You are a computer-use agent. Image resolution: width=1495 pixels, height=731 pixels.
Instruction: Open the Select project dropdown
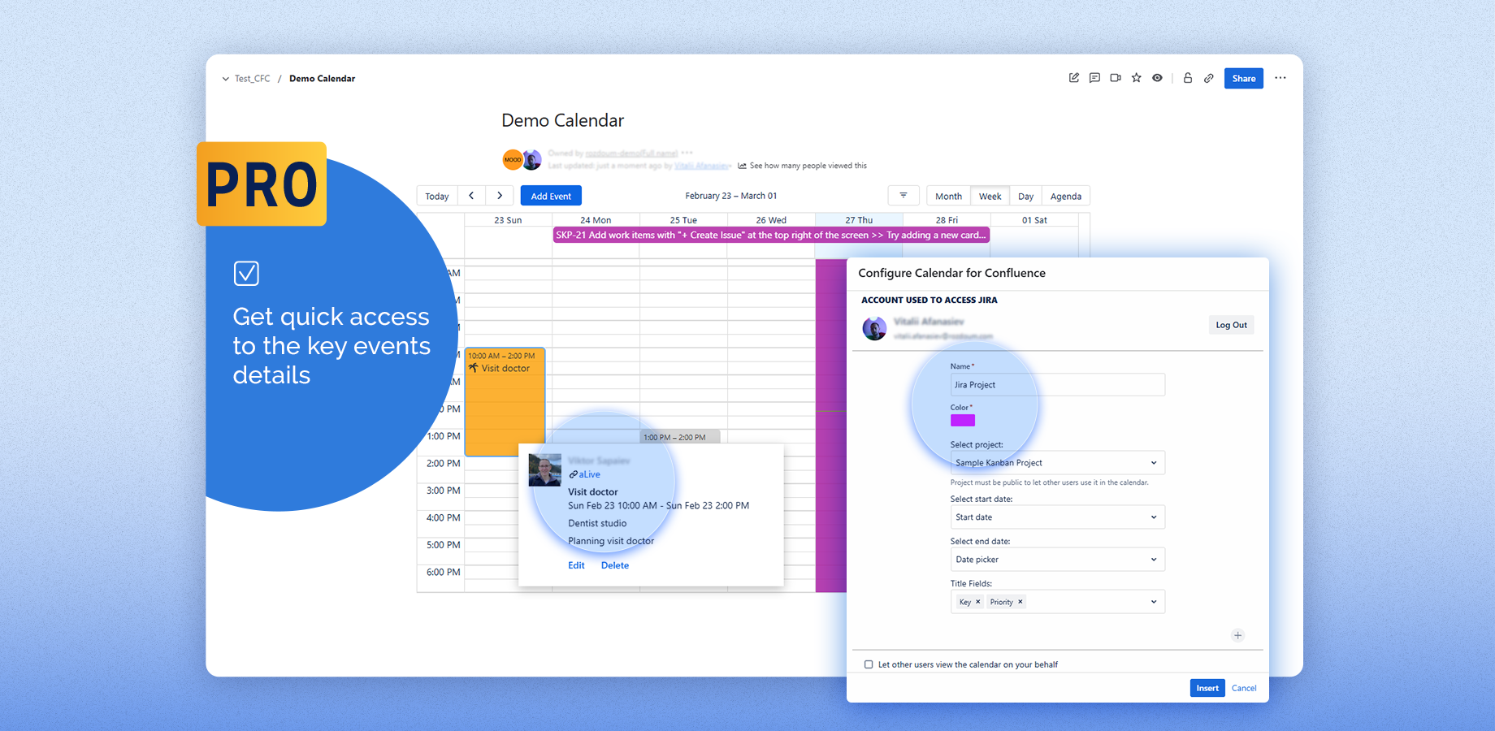[1058, 463]
